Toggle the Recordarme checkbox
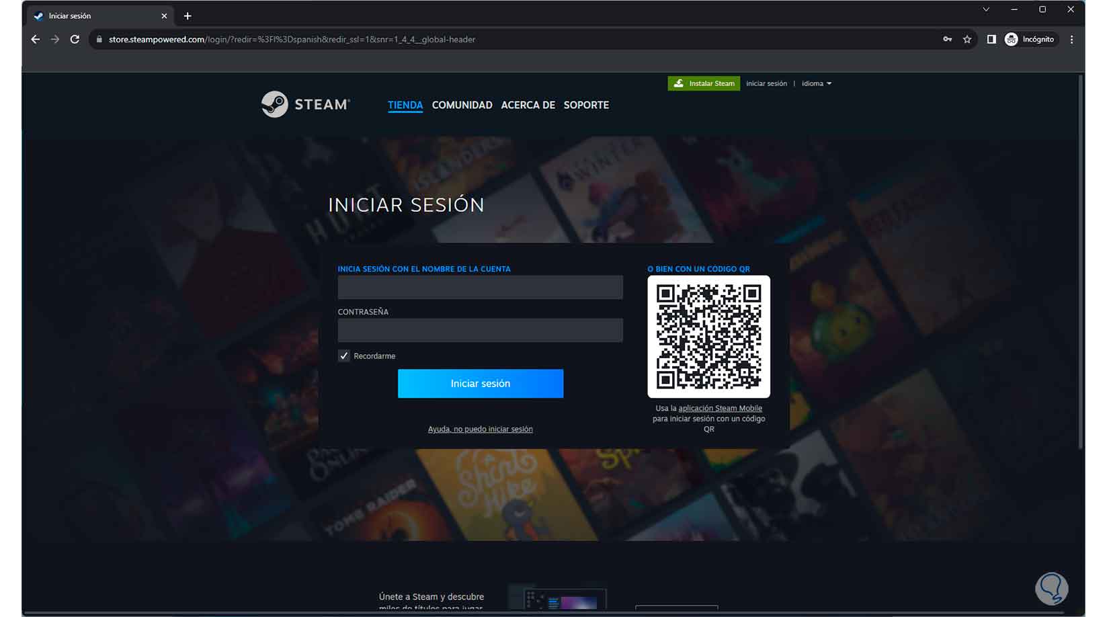The image size is (1107, 617). coord(344,356)
